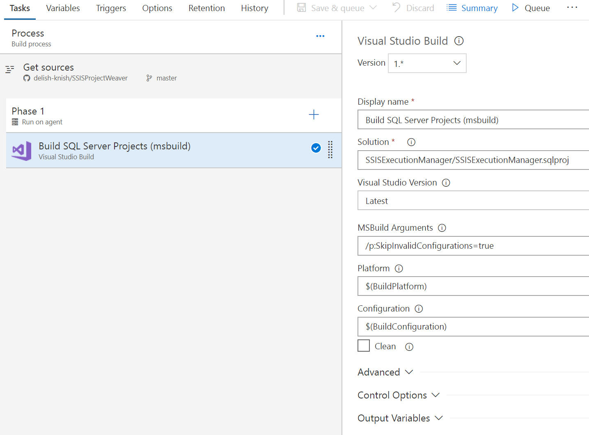This screenshot has height=435, width=589.
Task: Toggle the task enabled checkmark
Action: tap(316, 148)
